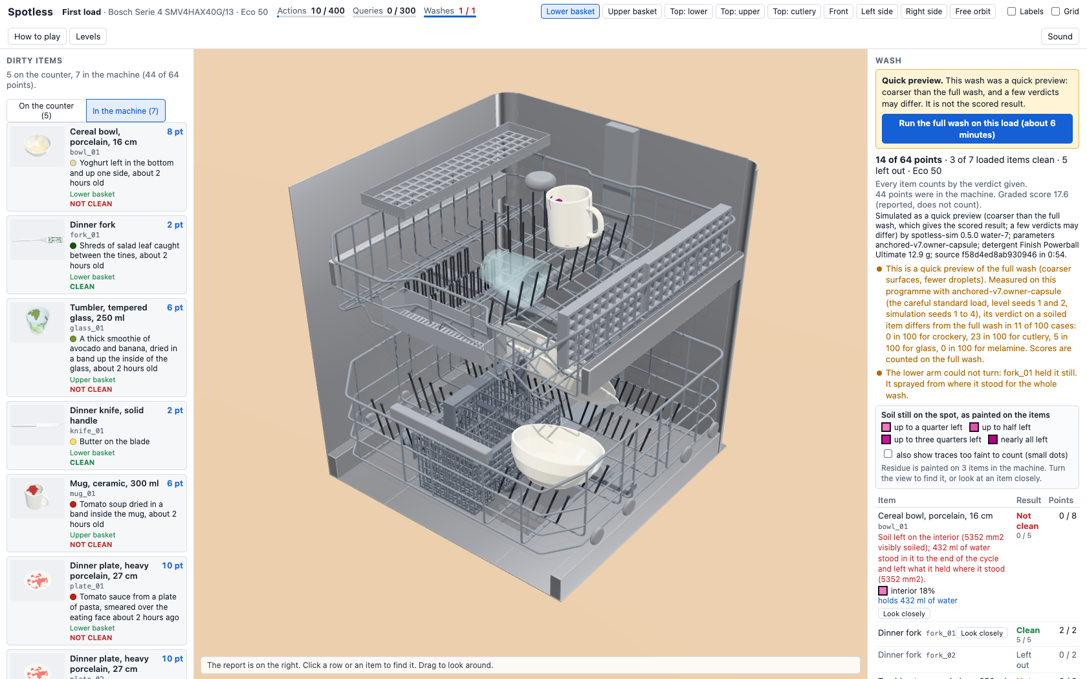Select the dinner plate thumbnail image
The width and height of the screenshot is (1087, 679).
(38, 581)
